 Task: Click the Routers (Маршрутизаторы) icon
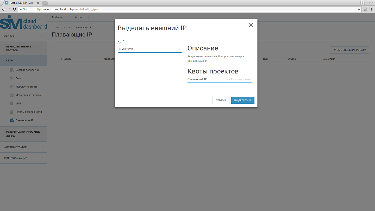pos(11,87)
